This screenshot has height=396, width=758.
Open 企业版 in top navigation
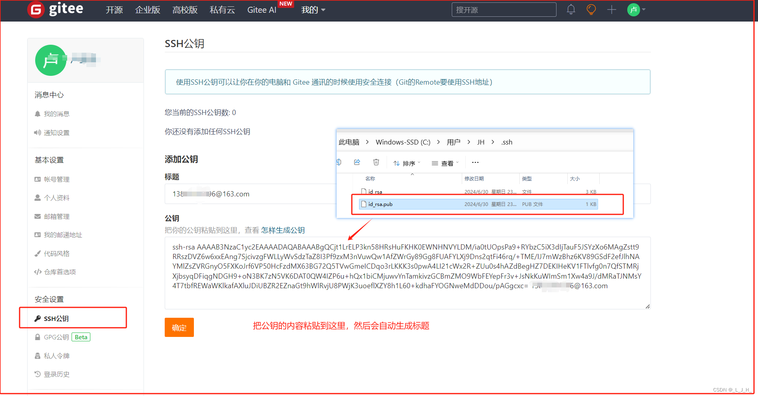pyautogui.click(x=148, y=10)
